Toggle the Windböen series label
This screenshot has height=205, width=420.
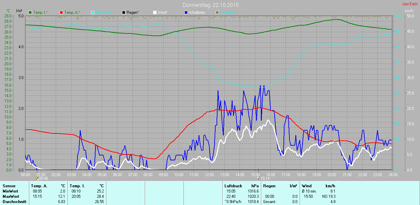point(197,12)
